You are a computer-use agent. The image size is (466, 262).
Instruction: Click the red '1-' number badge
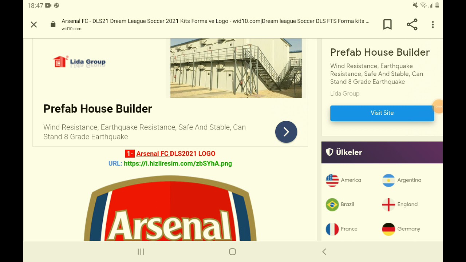click(130, 154)
